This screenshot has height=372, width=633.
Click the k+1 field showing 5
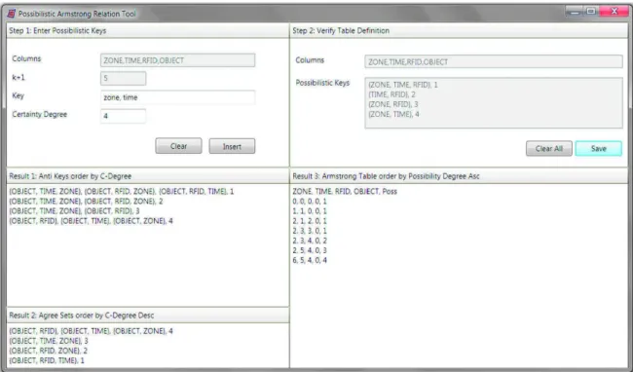123,78
